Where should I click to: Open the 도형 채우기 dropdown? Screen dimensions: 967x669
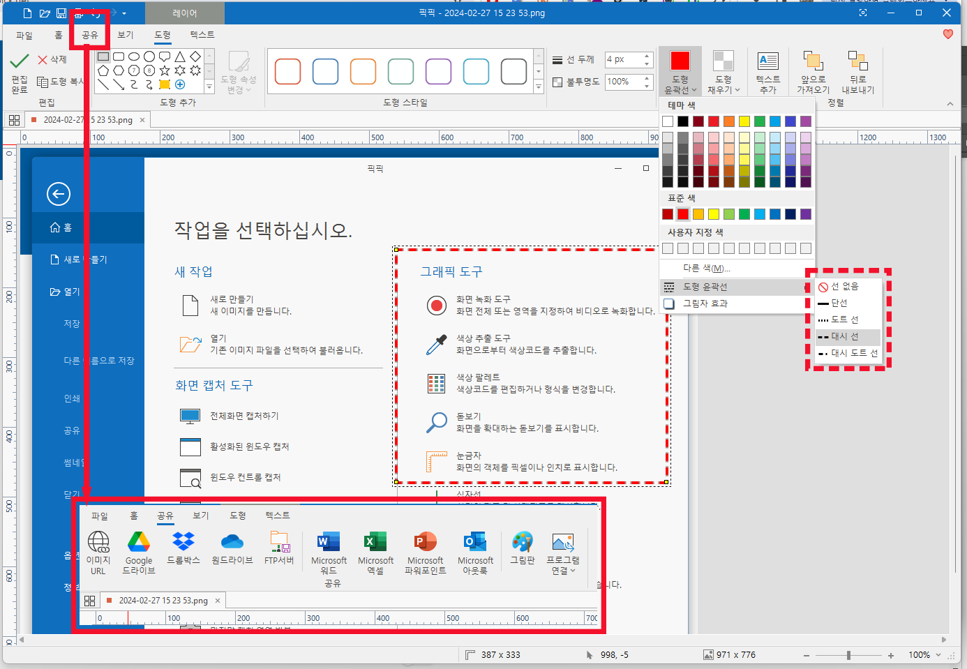tap(724, 73)
